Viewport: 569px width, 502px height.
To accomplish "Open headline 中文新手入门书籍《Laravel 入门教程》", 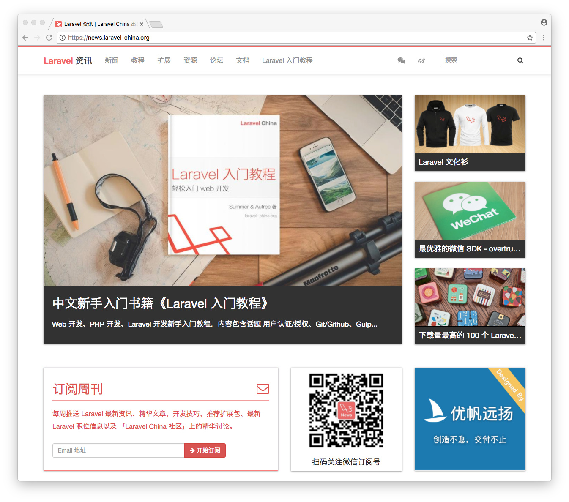I will pos(160,303).
